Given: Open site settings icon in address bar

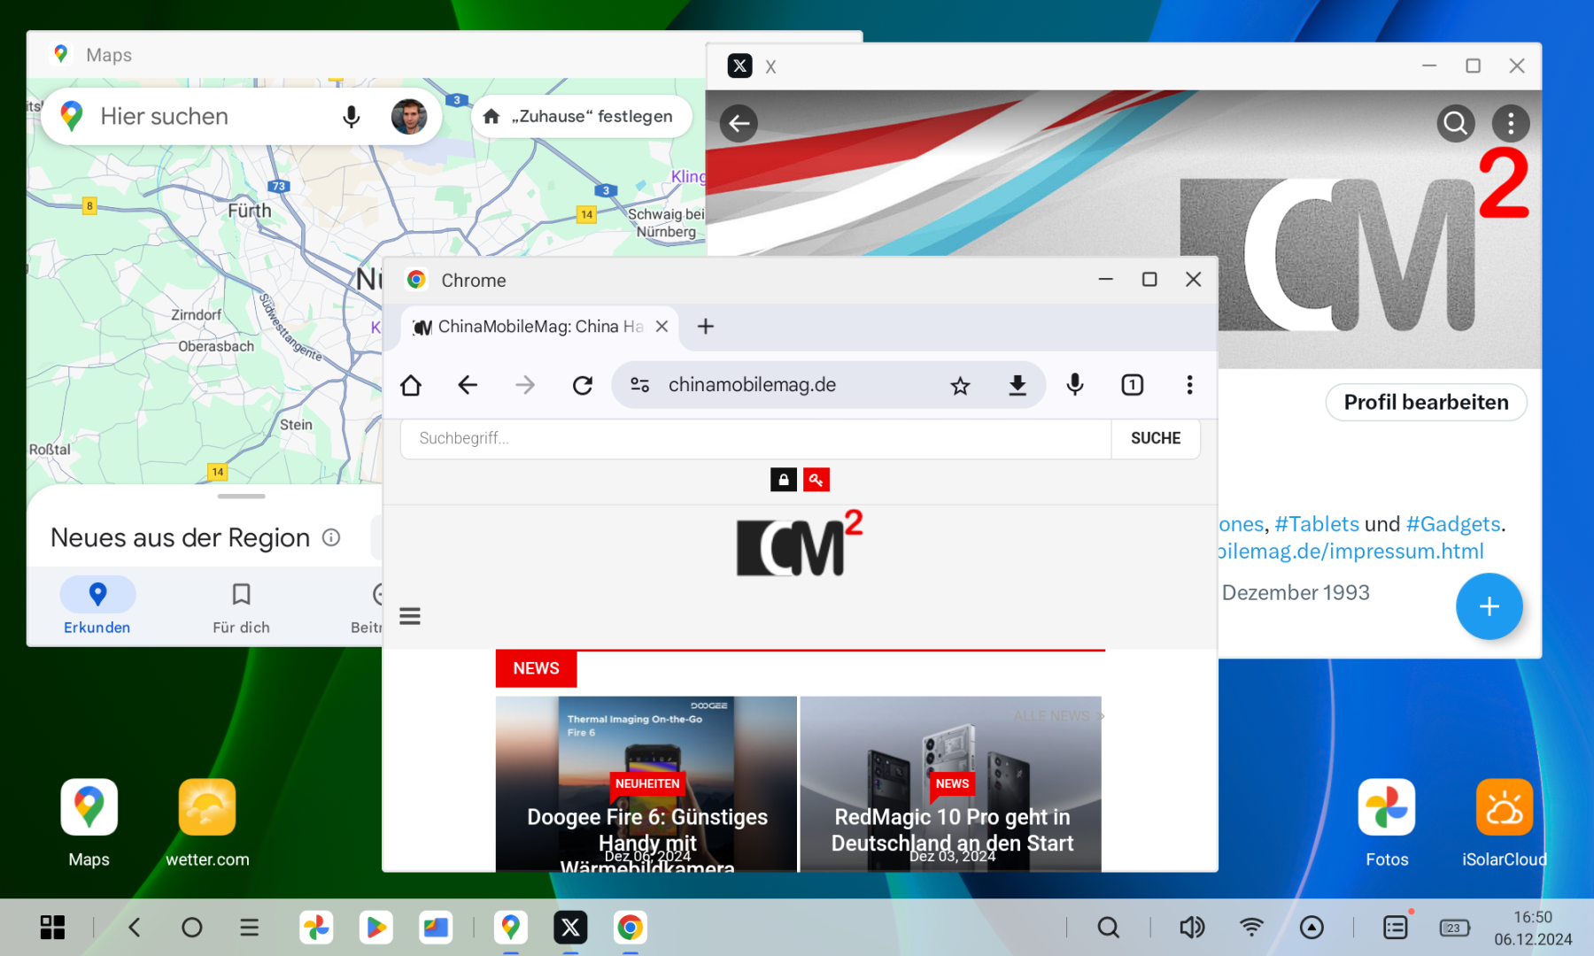Looking at the screenshot, I should click(x=639, y=385).
